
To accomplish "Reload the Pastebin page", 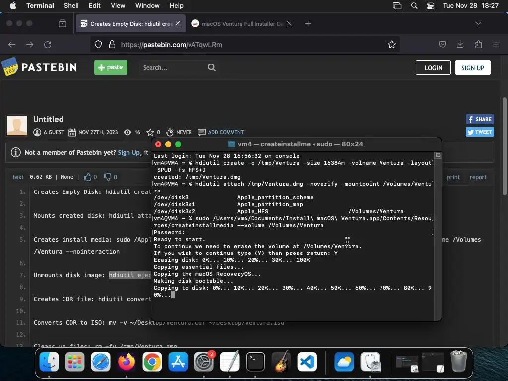I will 48,44.
